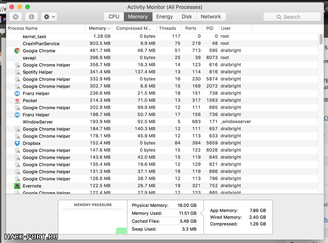Click the 461.7 MB memory value
328x243 pixels.
point(100,51)
